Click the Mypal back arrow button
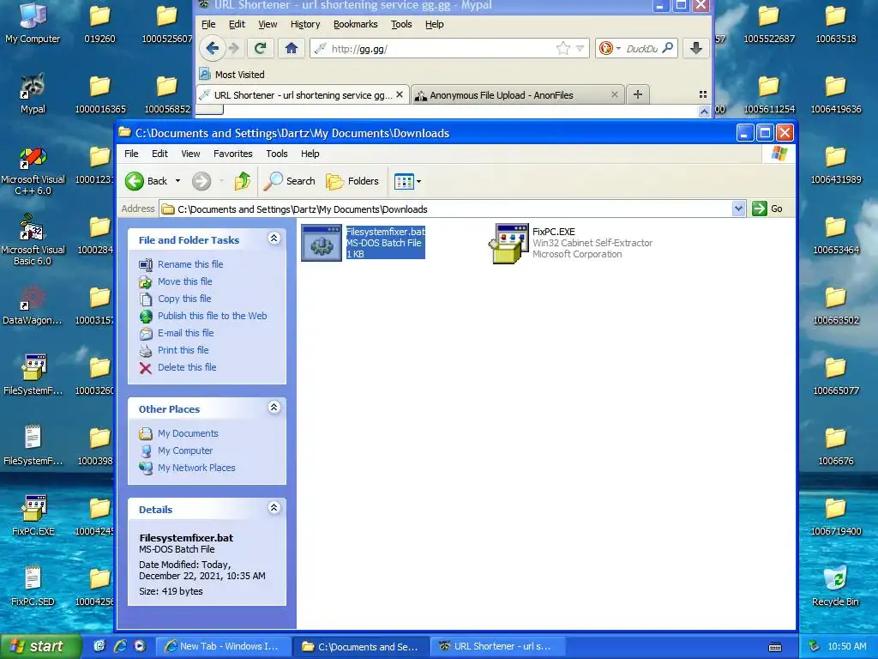 (x=213, y=48)
